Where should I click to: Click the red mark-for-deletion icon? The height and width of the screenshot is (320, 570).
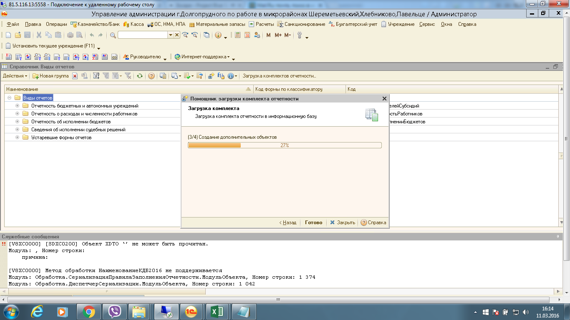point(75,76)
